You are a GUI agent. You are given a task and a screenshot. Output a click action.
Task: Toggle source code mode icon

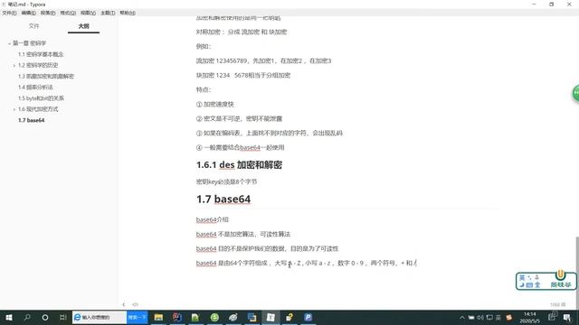(135, 305)
